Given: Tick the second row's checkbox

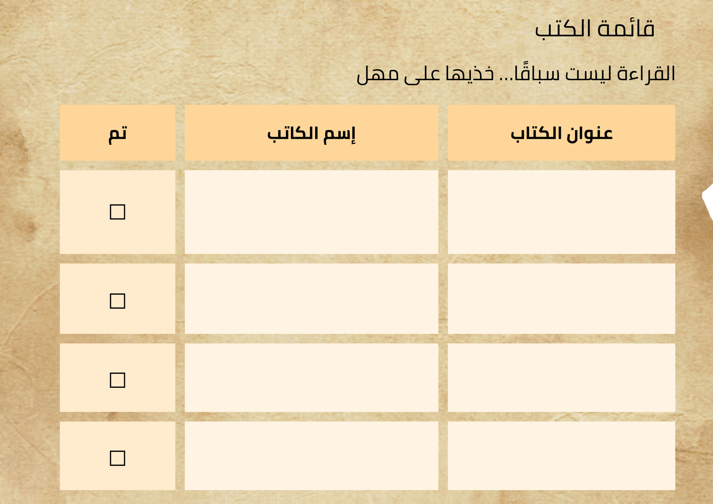Looking at the screenshot, I should tap(117, 301).
